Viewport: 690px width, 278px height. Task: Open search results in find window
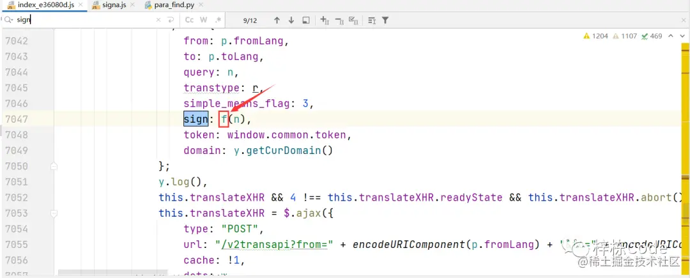tap(306, 20)
